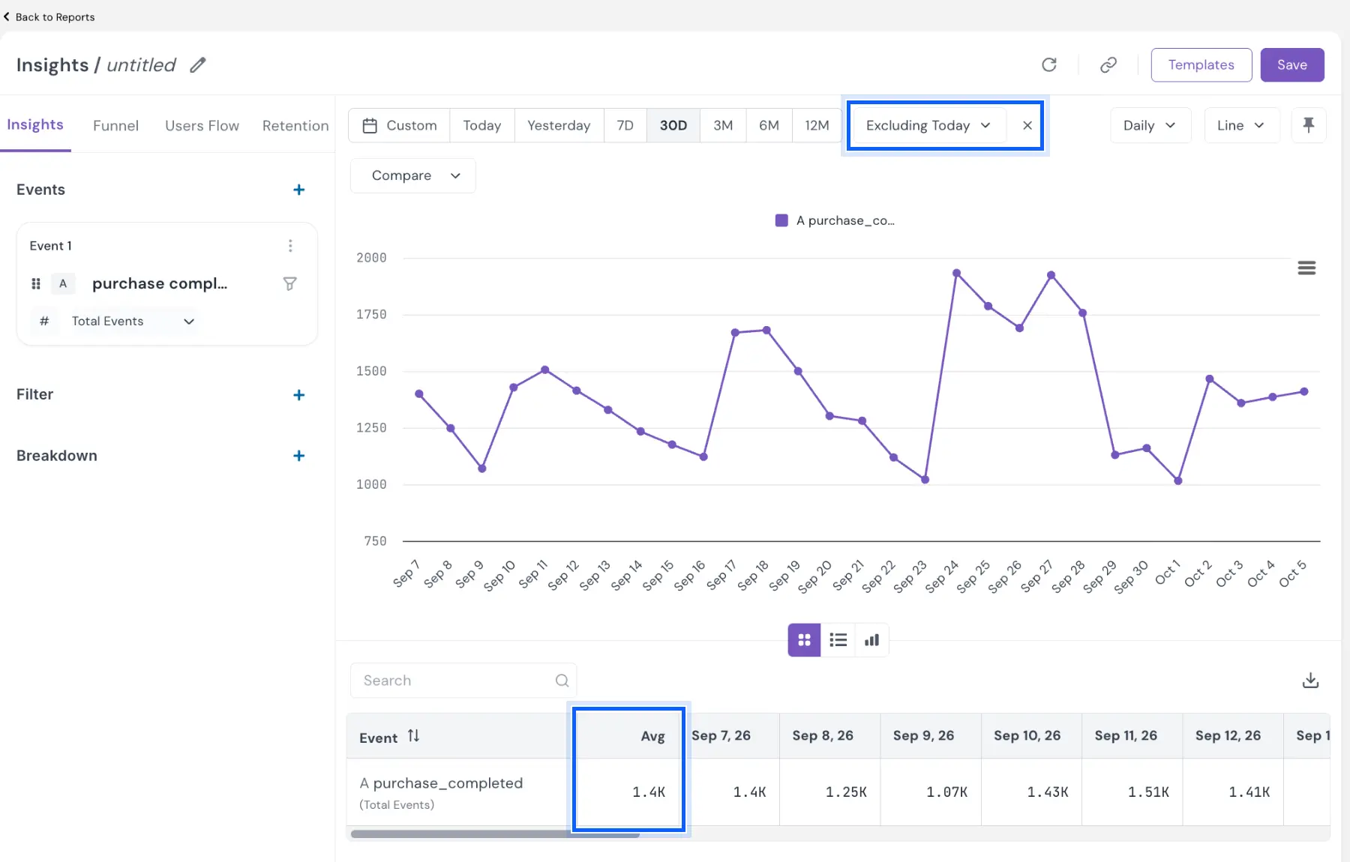Click the calendar icon on Custom range
1350x862 pixels.
click(x=370, y=126)
